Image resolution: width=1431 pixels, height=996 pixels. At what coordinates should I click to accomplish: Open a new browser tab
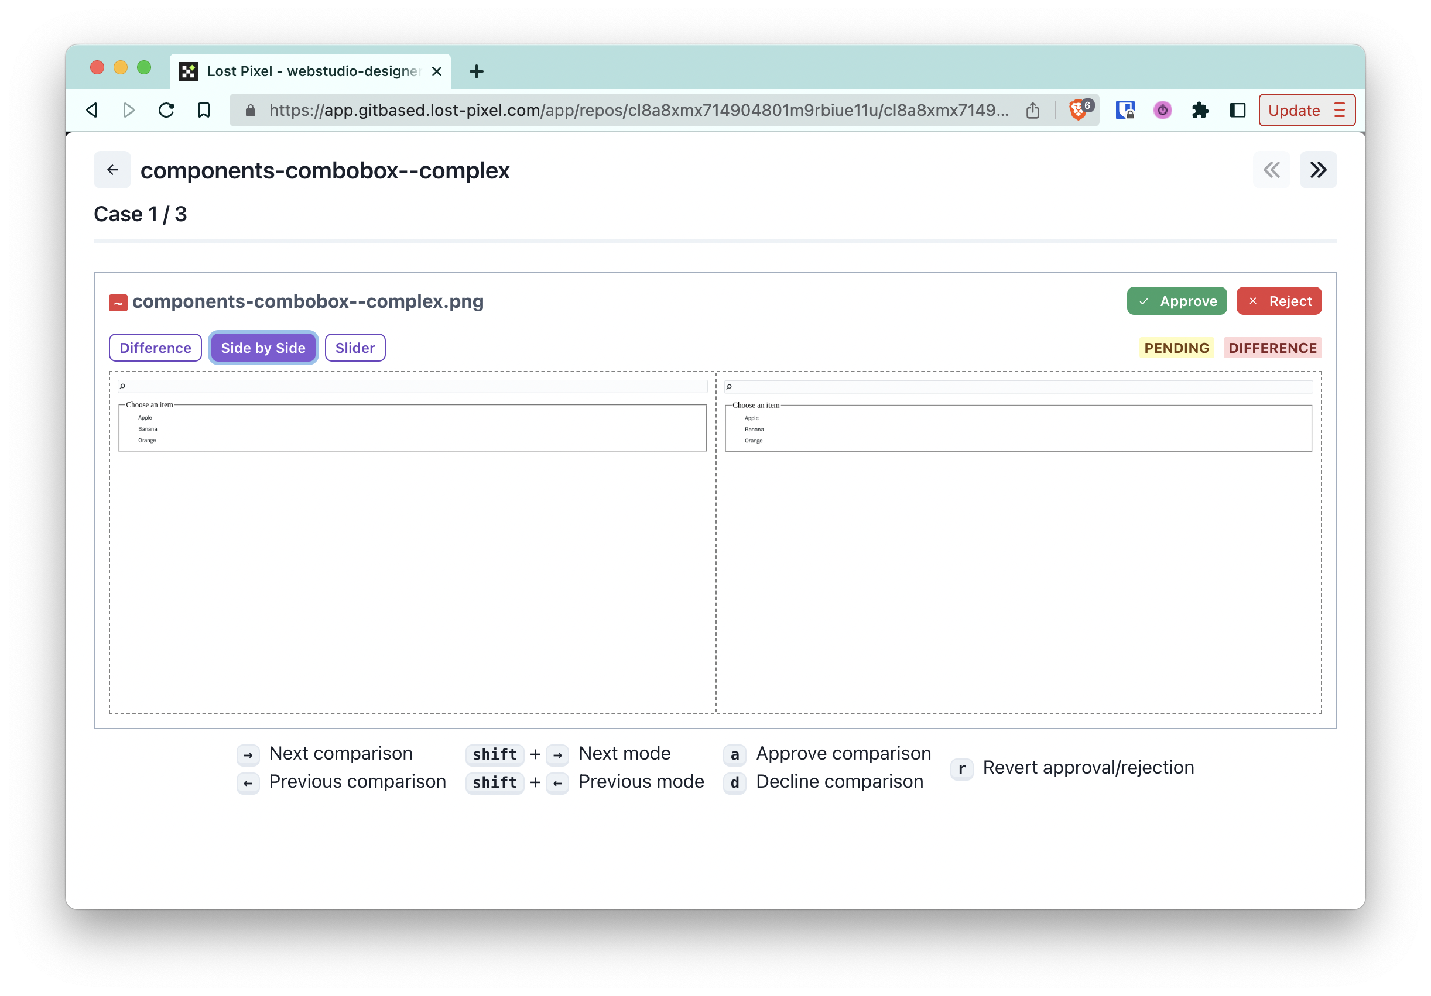476,71
